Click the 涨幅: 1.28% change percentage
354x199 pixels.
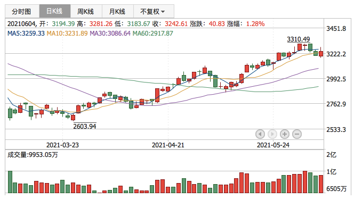[x=246, y=23]
